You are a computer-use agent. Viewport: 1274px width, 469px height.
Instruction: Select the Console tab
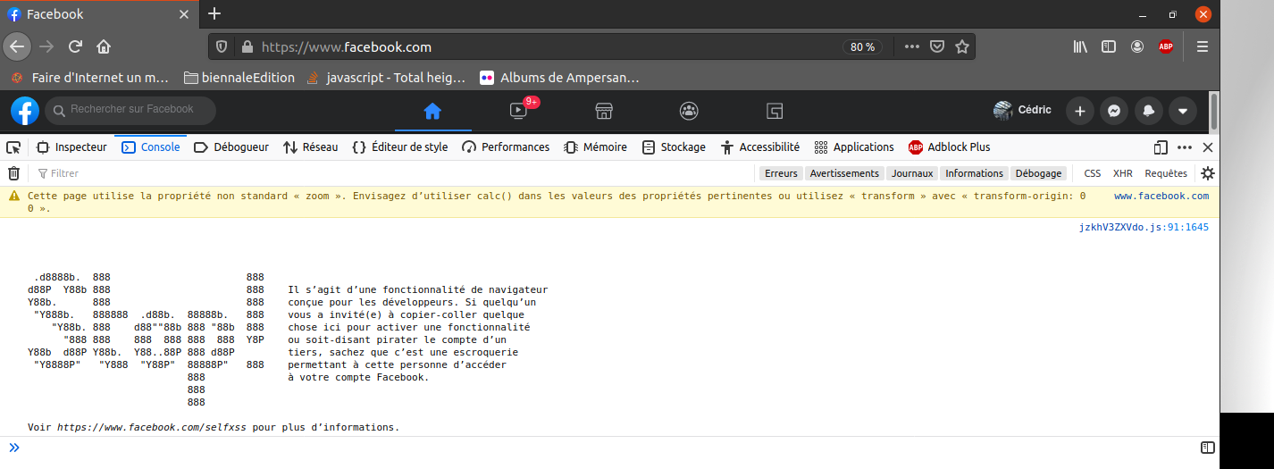150,147
